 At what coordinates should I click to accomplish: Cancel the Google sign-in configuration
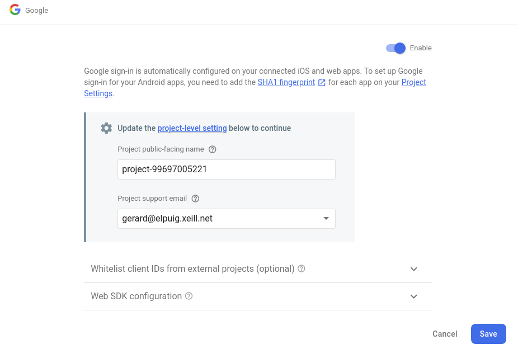click(x=445, y=334)
